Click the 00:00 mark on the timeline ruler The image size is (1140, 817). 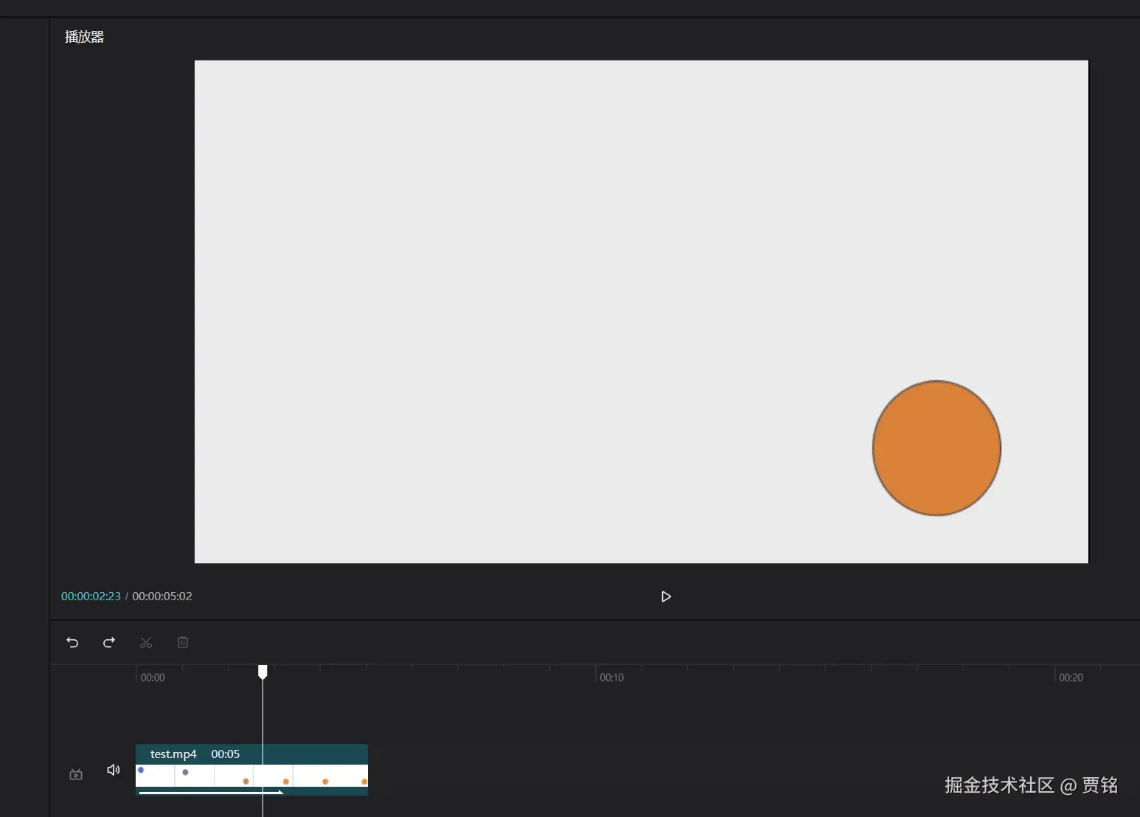pos(153,678)
